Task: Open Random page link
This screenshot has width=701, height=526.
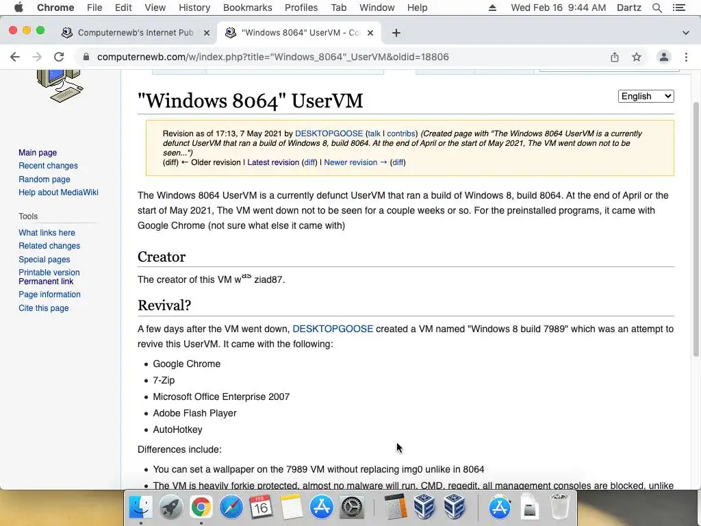Action: (x=44, y=179)
